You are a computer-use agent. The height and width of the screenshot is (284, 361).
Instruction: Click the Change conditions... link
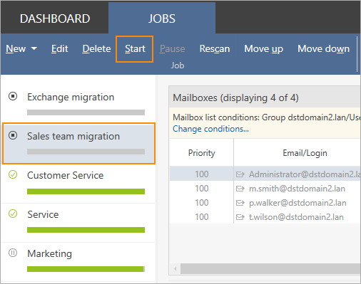[x=210, y=129]
